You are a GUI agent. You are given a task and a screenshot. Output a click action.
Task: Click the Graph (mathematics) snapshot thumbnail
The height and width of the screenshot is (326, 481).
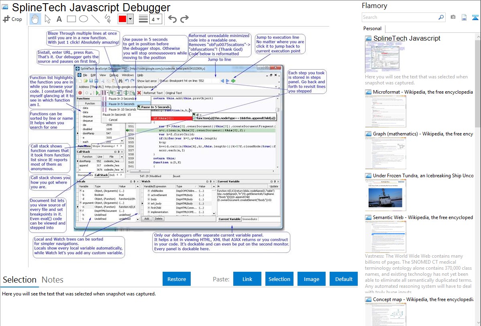(385, 153)
